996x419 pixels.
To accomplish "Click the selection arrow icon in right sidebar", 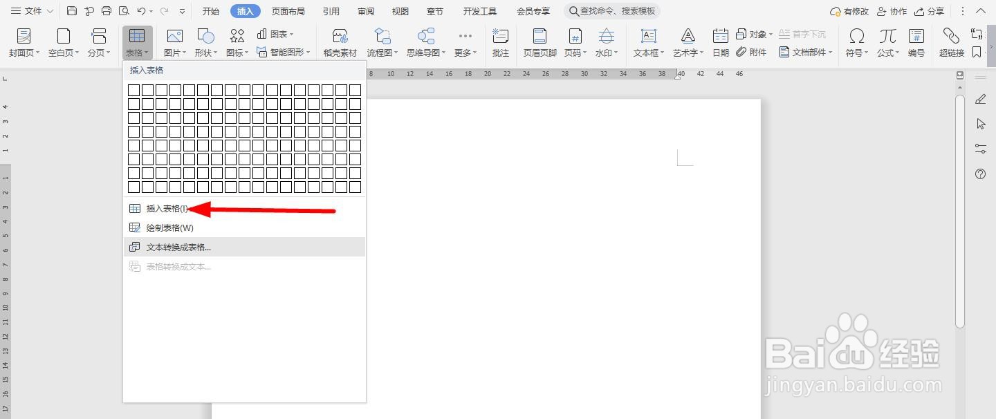I will [x=980, y=124].
